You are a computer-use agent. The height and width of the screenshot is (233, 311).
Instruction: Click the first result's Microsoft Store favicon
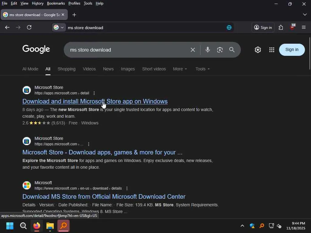(27, 90)
